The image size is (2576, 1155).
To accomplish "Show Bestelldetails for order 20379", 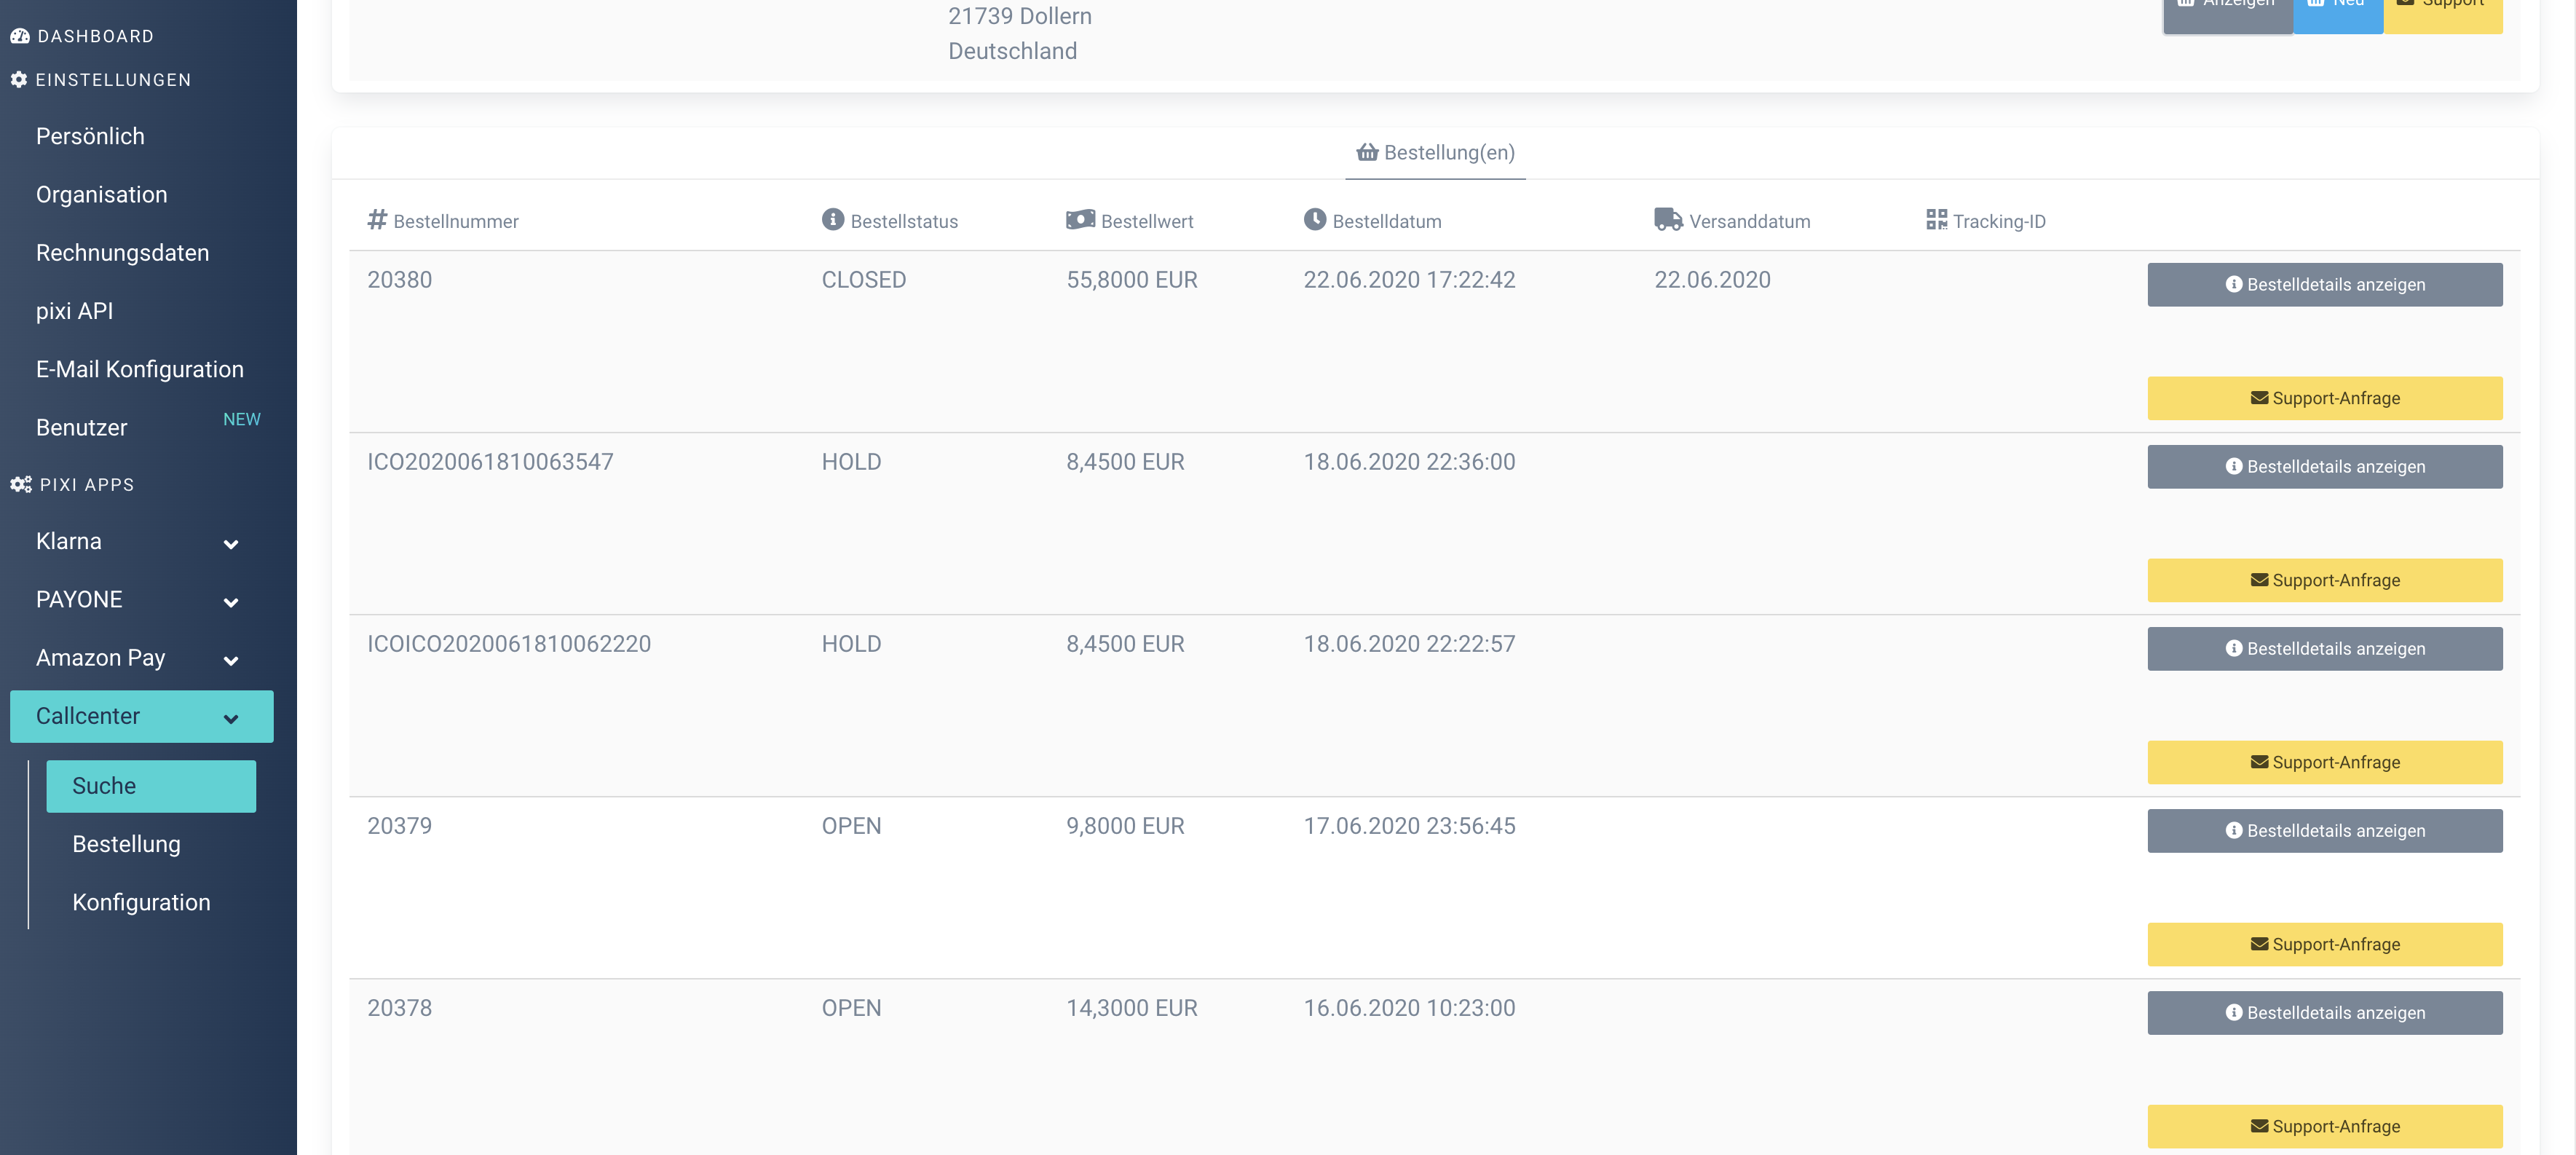I will click(2325, 830).
